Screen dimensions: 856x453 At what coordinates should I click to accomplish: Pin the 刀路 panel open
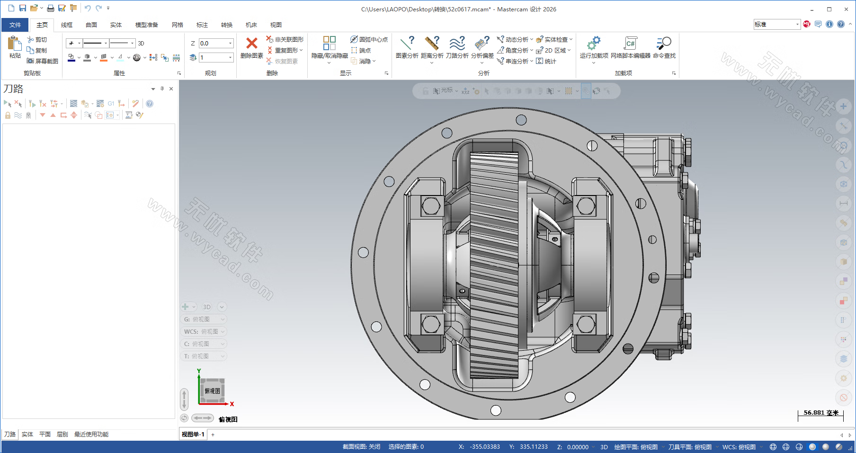click(161, 89)
